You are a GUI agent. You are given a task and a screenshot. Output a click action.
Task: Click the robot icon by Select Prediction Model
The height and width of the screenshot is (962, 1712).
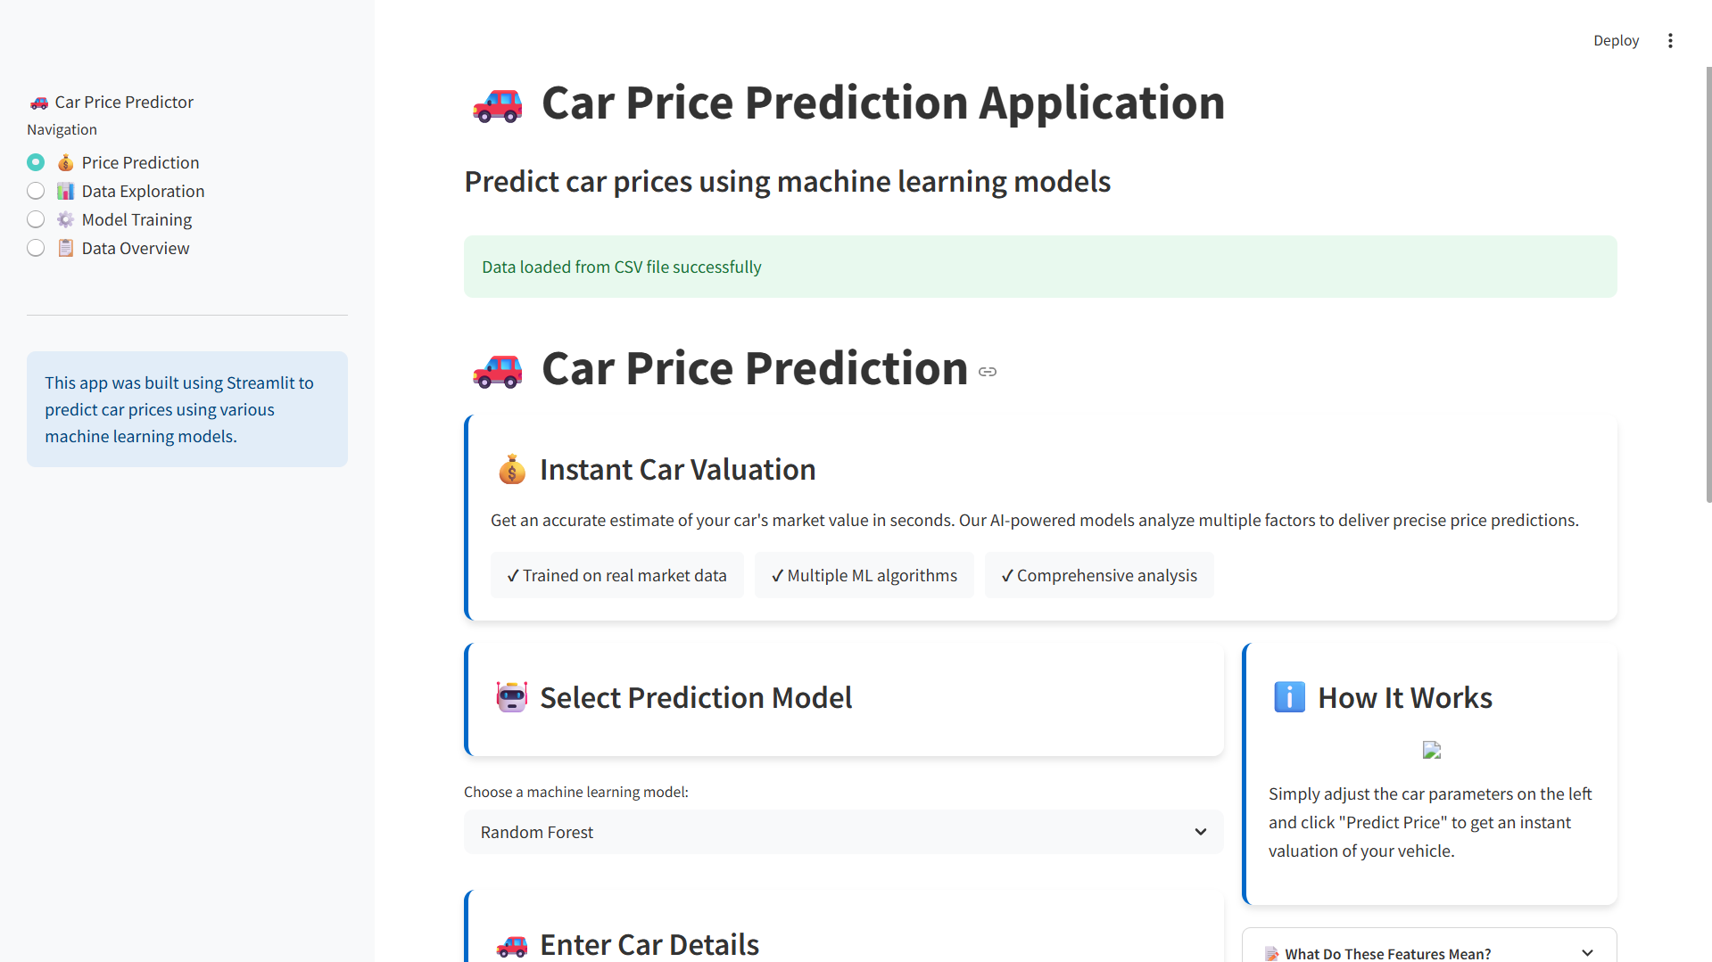point(512,697)
